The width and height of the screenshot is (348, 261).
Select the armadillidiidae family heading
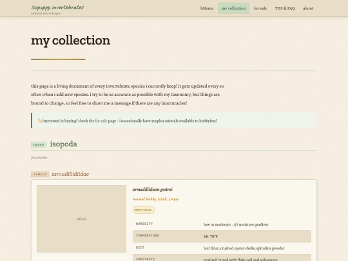tap(70, 174)
